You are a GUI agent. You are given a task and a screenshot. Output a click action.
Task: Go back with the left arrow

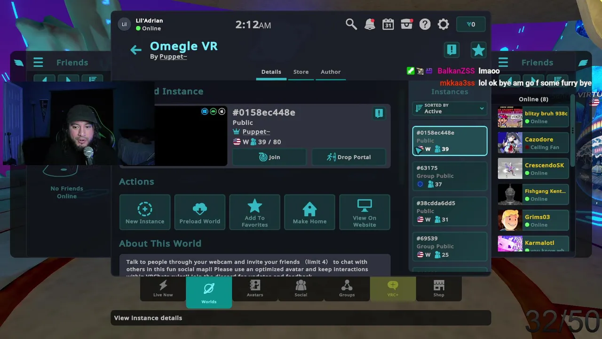136,50
